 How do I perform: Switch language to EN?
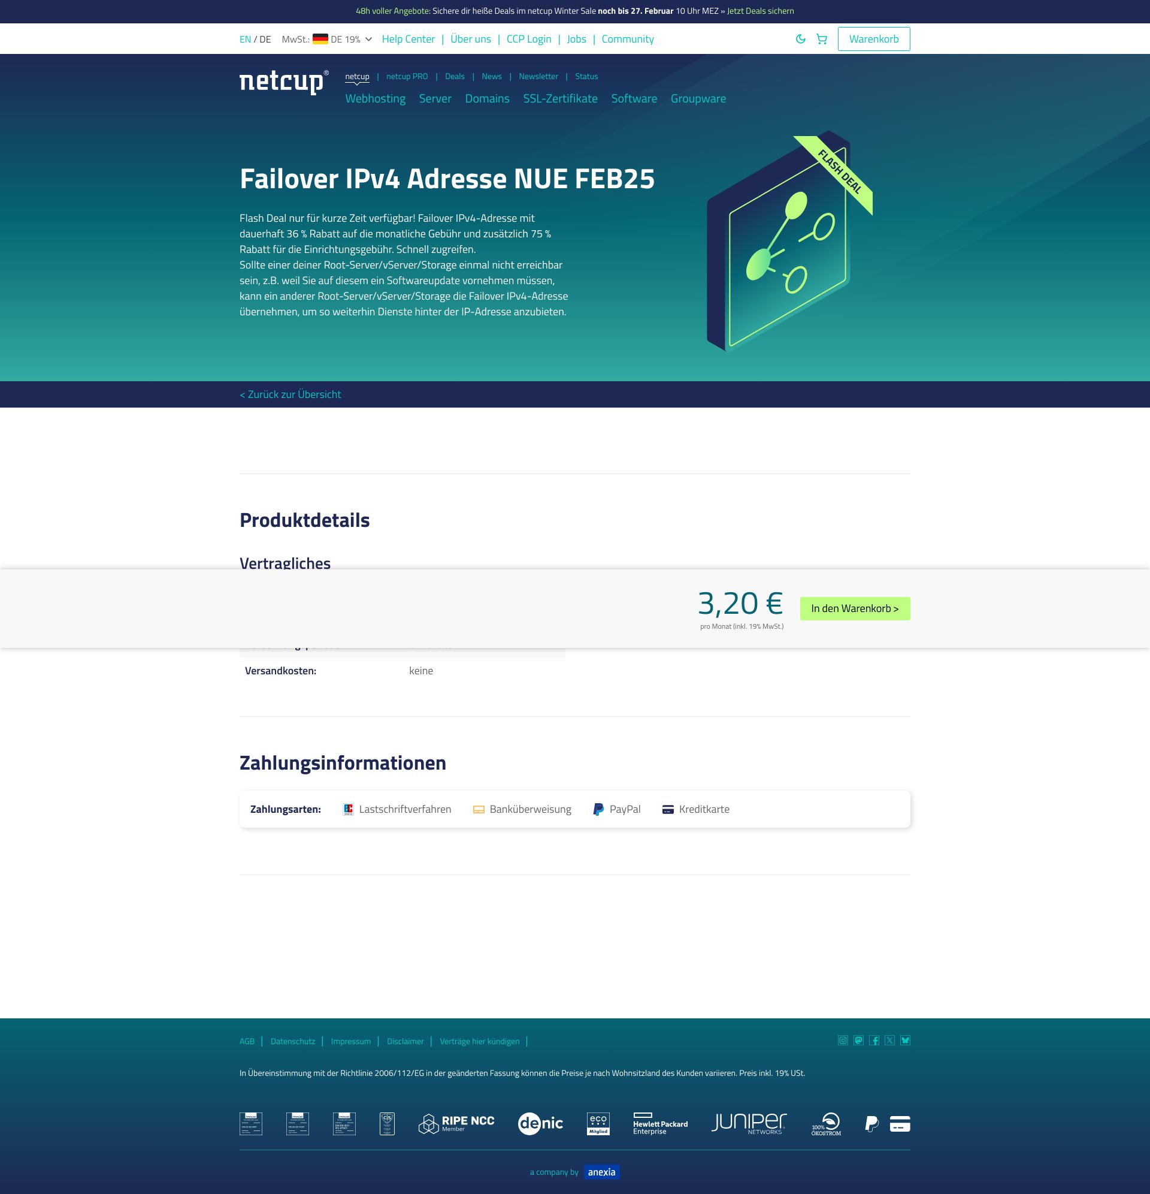[246, 39]
